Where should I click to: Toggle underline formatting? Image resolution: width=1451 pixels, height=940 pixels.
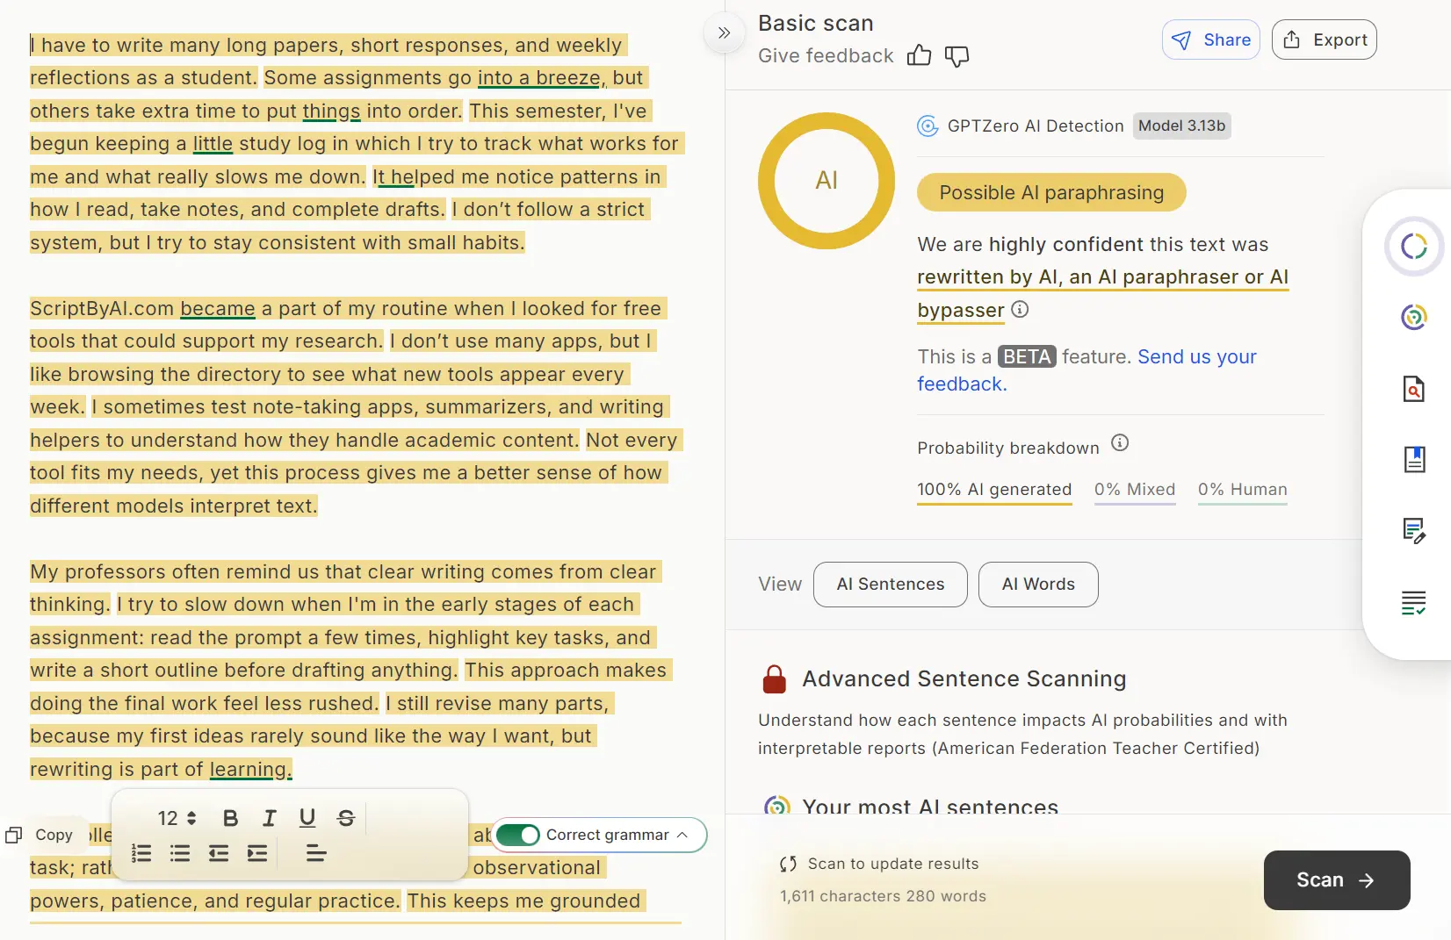307,818
